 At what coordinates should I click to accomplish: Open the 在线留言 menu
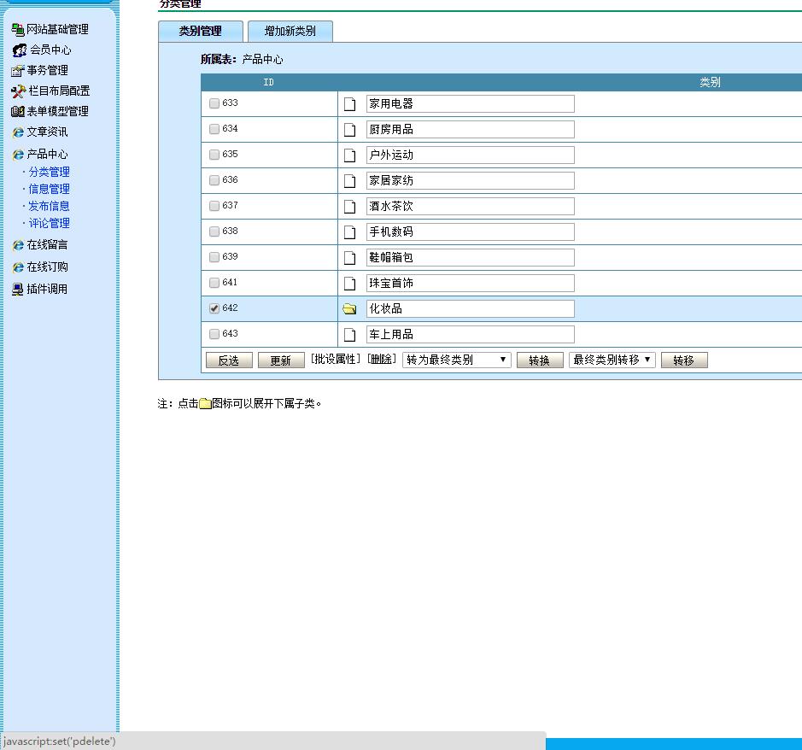pyautogui.click(x=48, y=245)
